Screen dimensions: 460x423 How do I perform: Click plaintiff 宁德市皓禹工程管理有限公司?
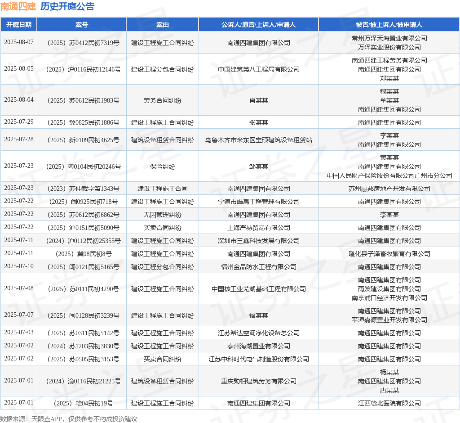(x=258, y=202)
